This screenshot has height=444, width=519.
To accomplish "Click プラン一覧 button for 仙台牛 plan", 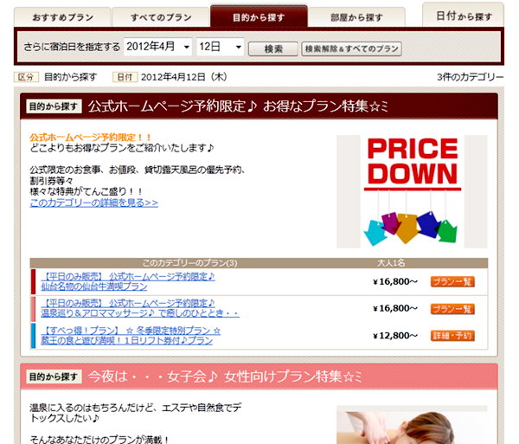I will (452, 282).
